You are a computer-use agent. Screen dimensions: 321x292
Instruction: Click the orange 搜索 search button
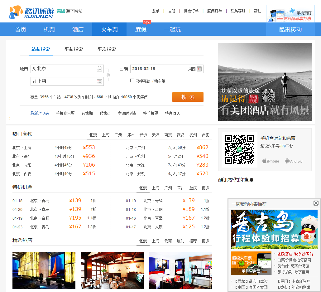pos(188,97)
